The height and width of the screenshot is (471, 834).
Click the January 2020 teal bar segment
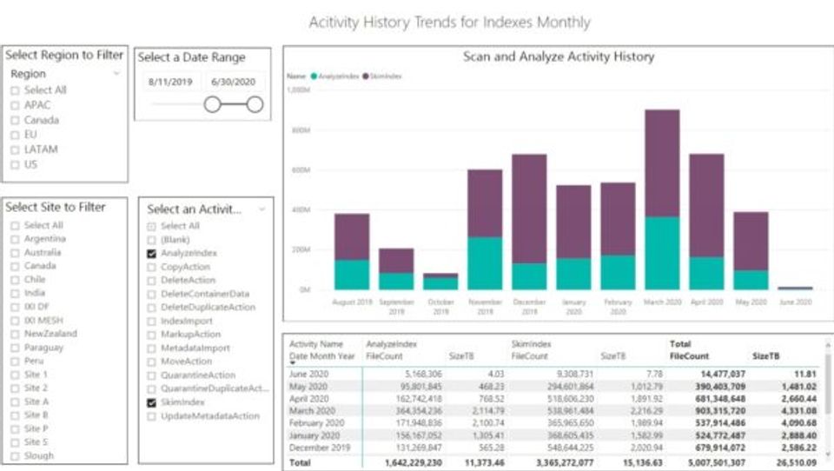573,274
